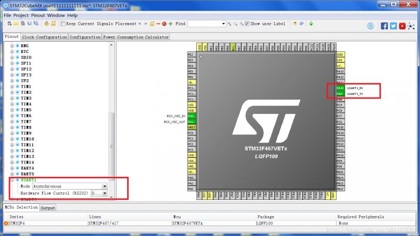Image resolution: width=420 pixels, height=236 pixels.
Task: Select the green PA10 USART1_RX pin
Action: pos(340,88)
